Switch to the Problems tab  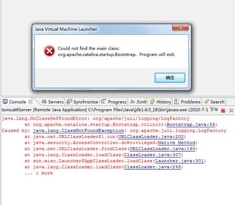(x=187, y=102)
